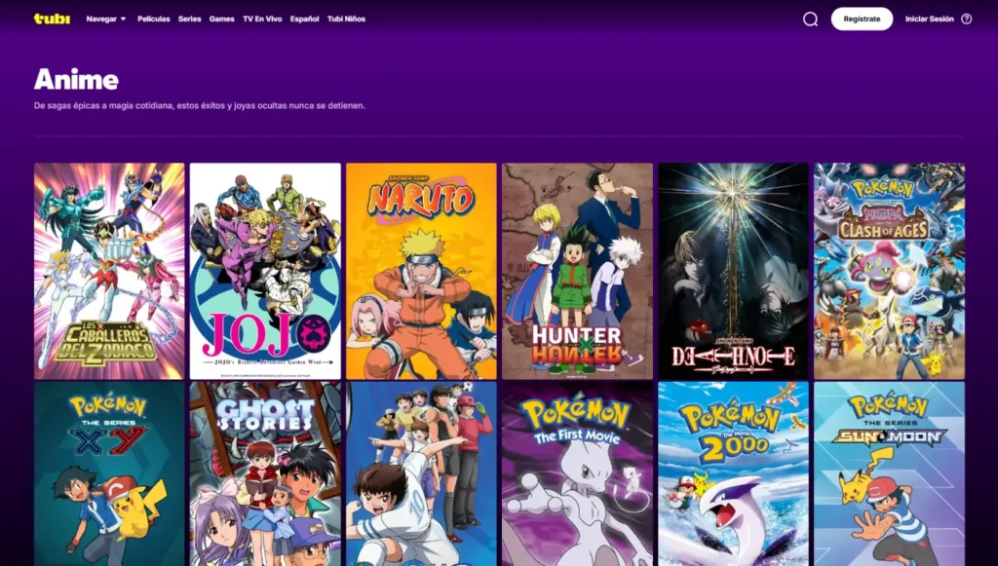Click the Anime page heading
This screenshot has height=566, width=998.
pos(76,80)
